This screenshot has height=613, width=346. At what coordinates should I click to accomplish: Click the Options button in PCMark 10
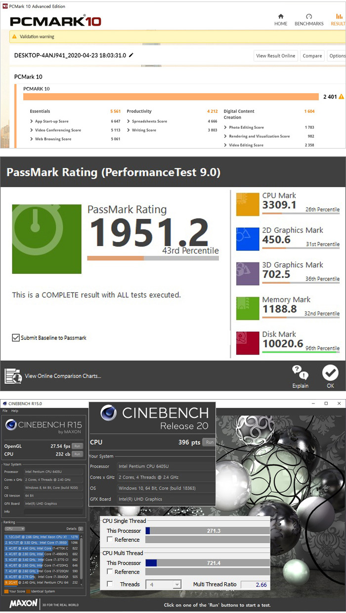point(337,56)
